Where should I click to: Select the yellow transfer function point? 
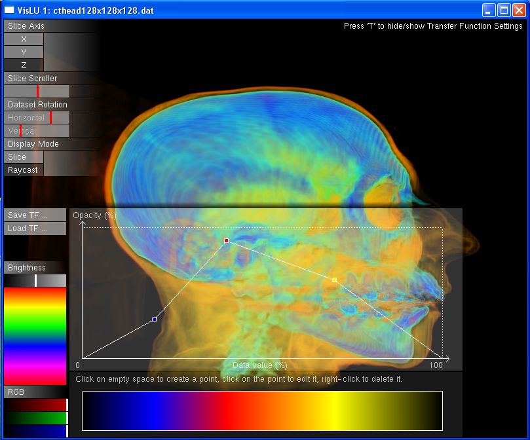[334, 280]
